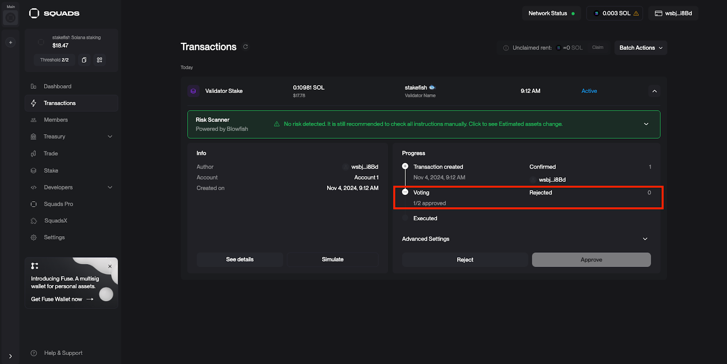Open Settings from sidebar
This screenshot has width=727, height=364.
[71, 238]
